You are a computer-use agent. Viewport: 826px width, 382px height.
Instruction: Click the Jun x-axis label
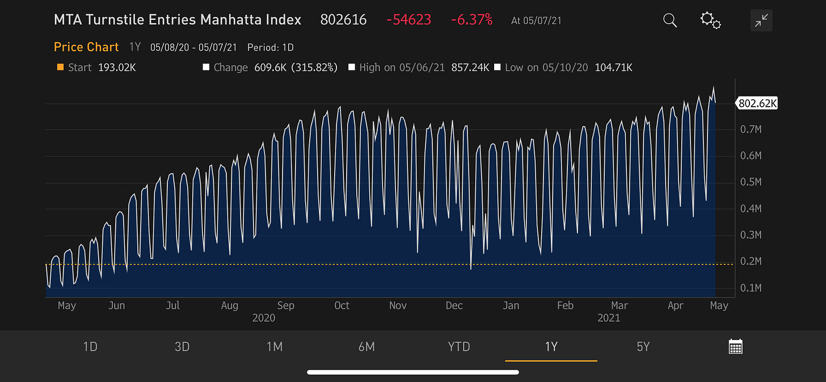coord(116,305)
